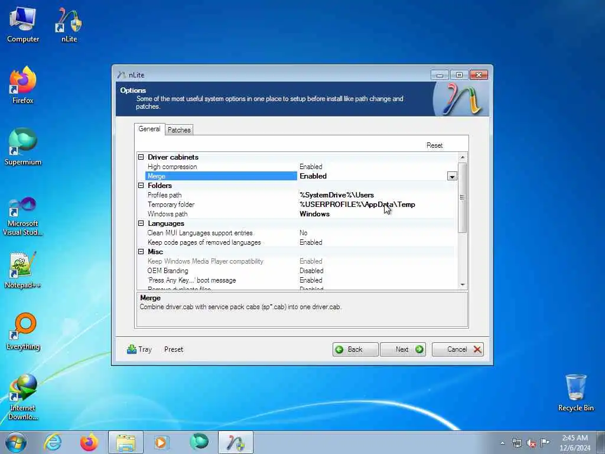Launch Internet Explorer from the taskbar

click(53, 442)
